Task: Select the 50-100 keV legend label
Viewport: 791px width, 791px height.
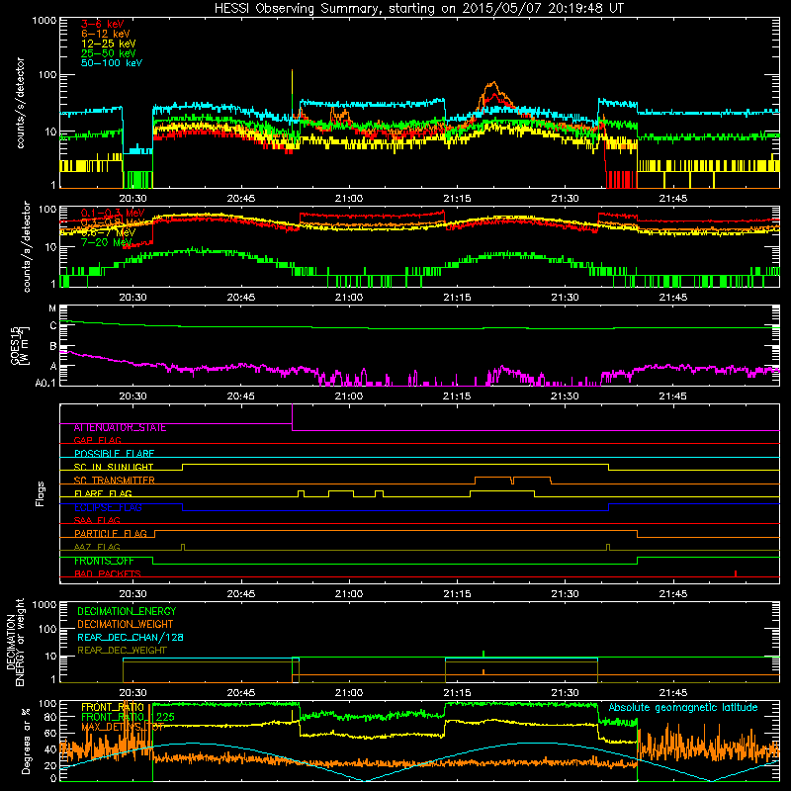Action: pos(112,63)
